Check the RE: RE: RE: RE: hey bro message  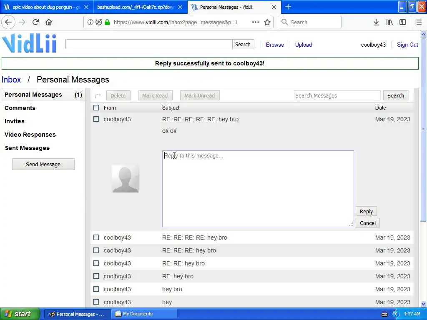coord(96,237)
